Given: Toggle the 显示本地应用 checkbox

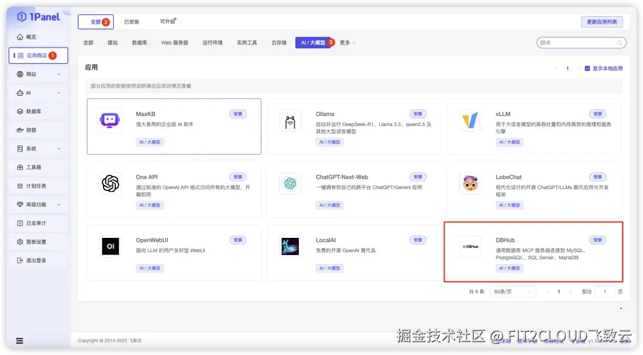Looking at the screenshot, I should point(587,68).
